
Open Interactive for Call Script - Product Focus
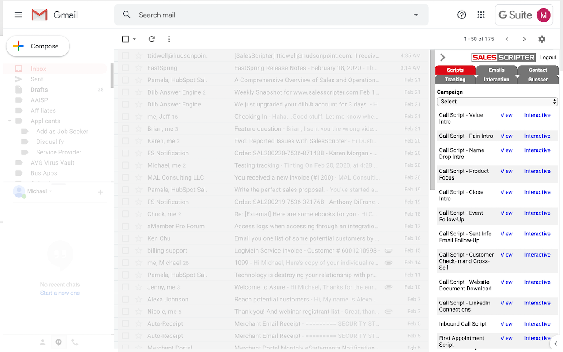point(537,171)
